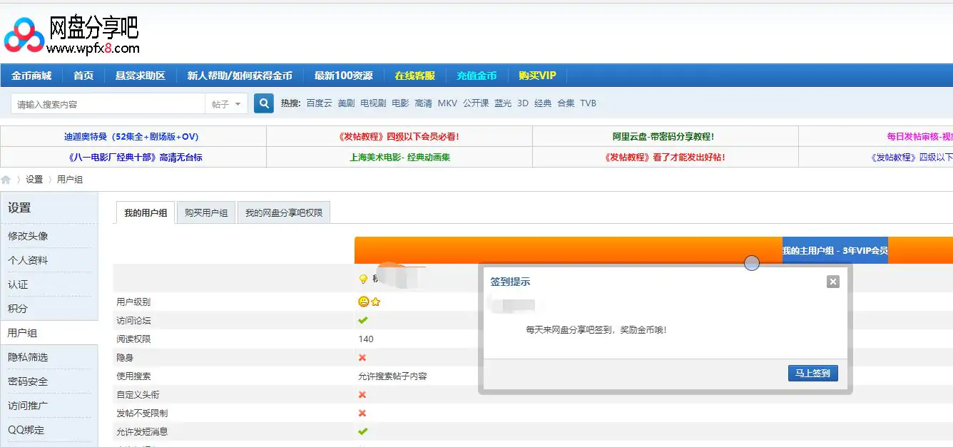
Task: Click the green check for 允许发短消息
Action: 362,431
